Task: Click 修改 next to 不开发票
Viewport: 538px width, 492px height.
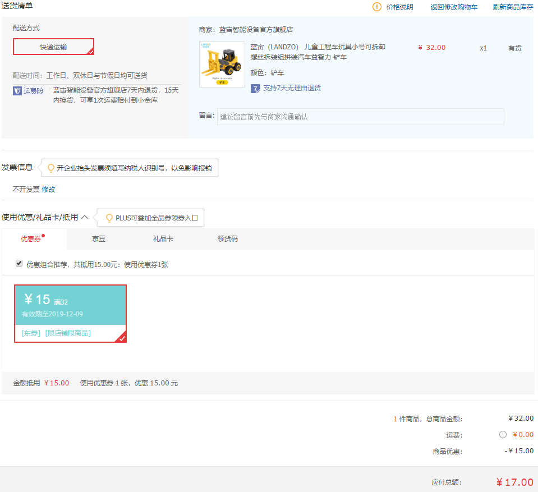Action: [x=48, y=190]
